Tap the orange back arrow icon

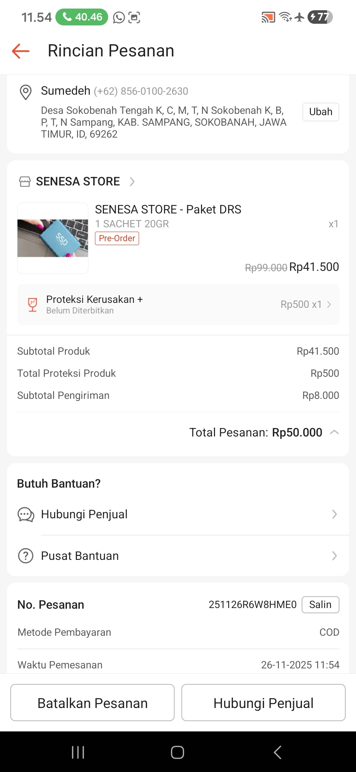21,51
